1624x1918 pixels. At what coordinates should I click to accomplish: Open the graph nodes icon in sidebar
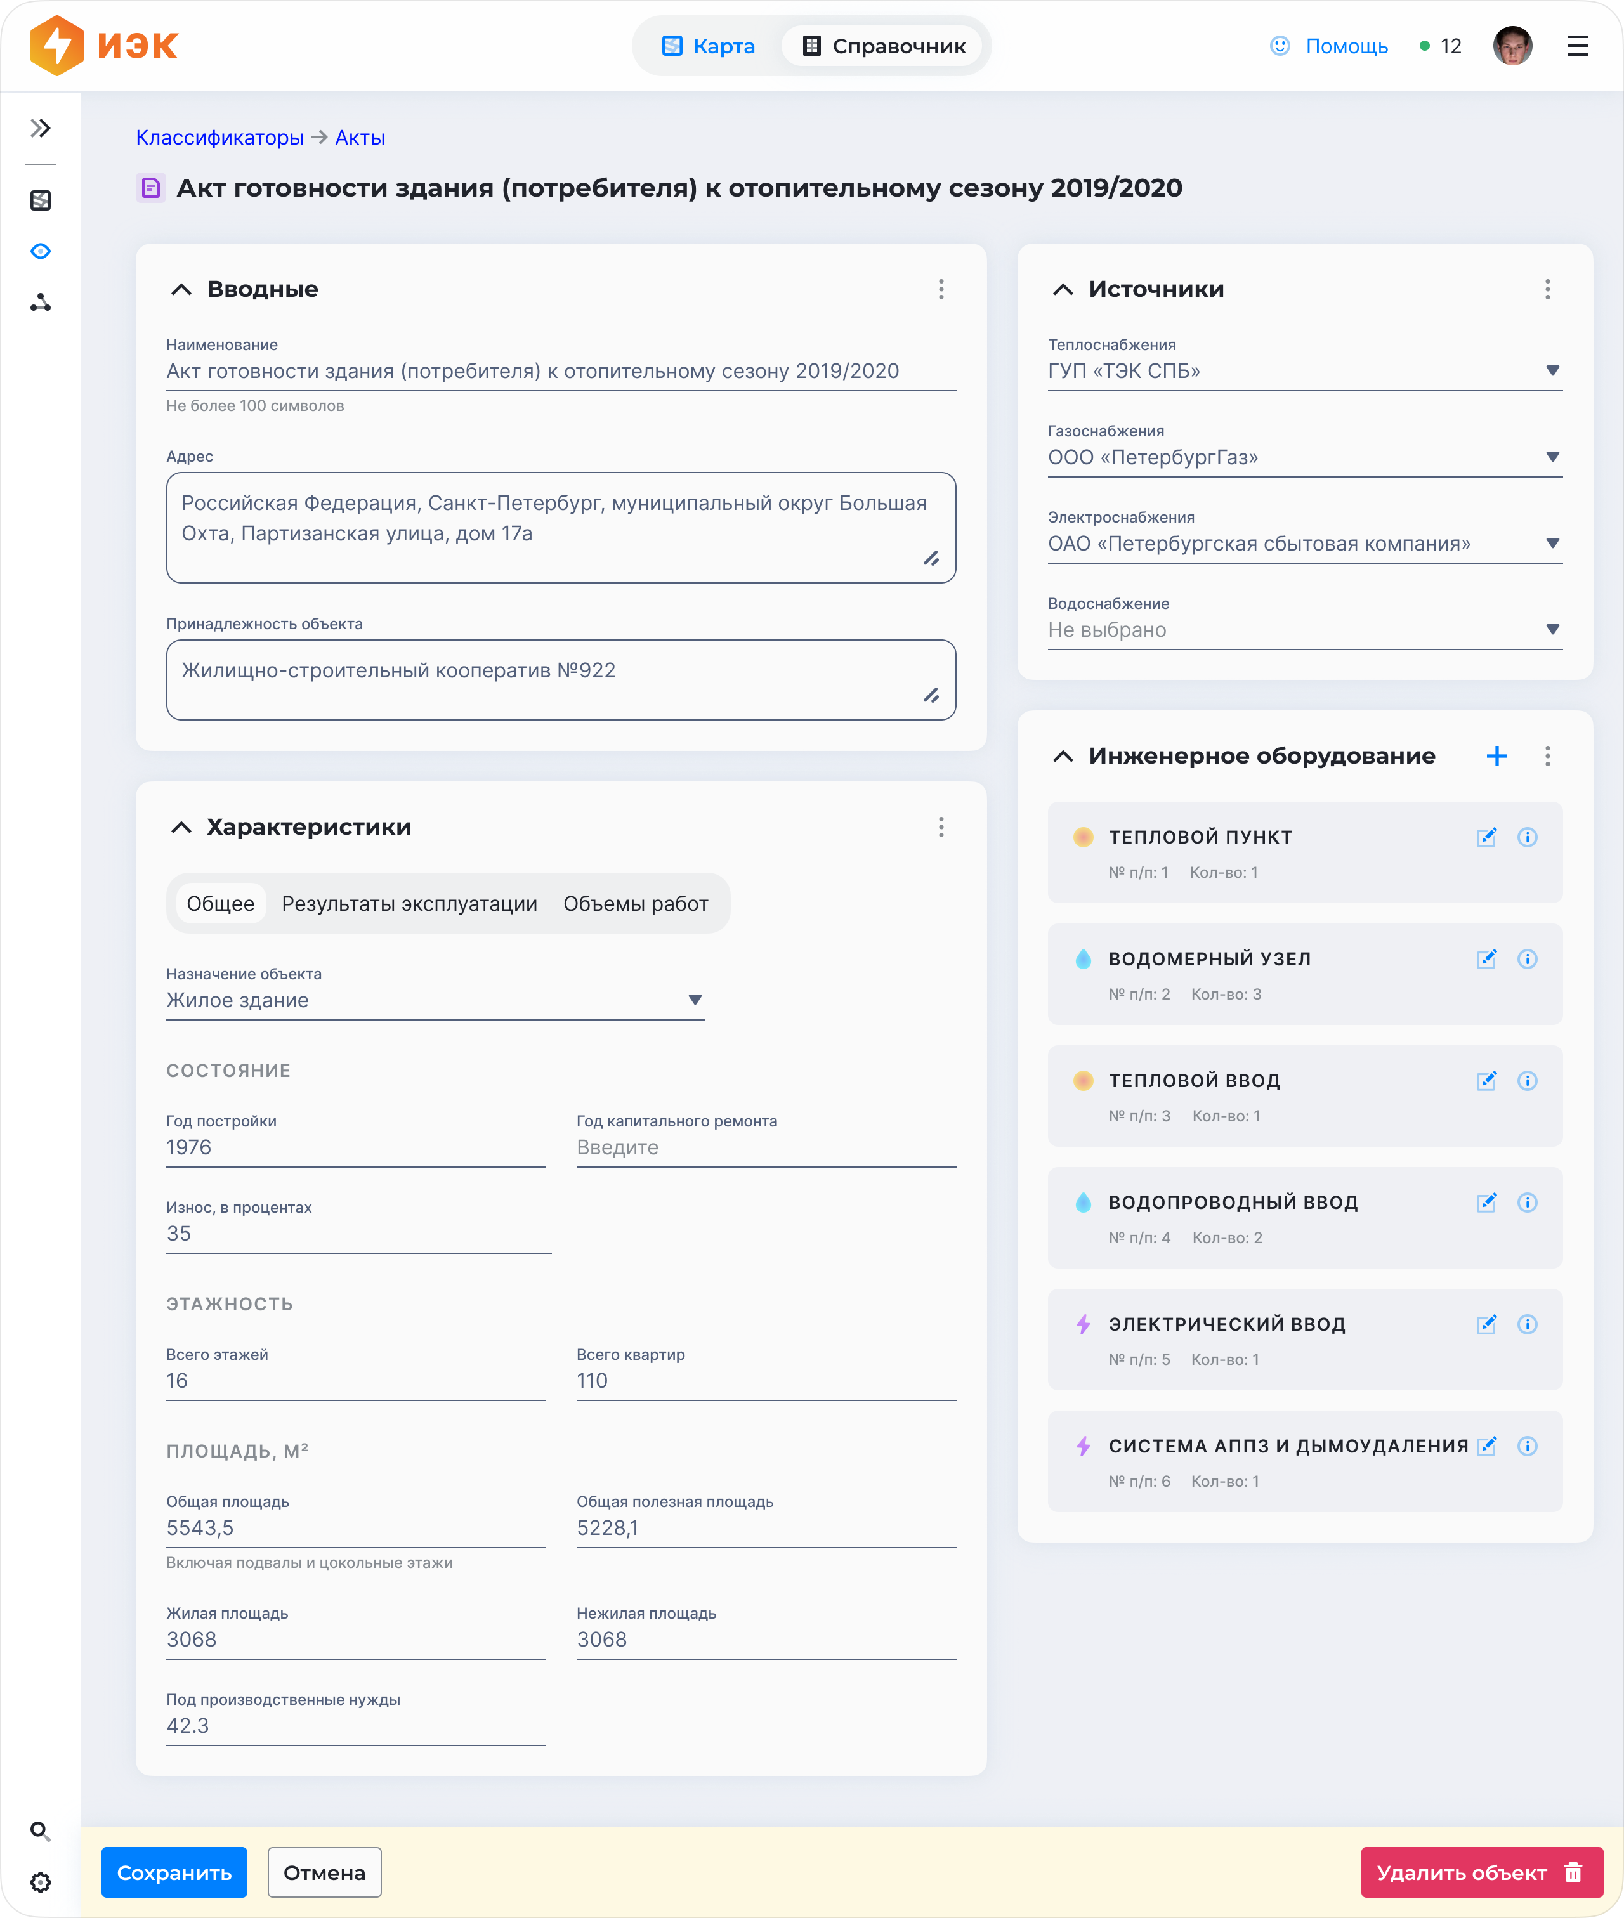point(41,303)
